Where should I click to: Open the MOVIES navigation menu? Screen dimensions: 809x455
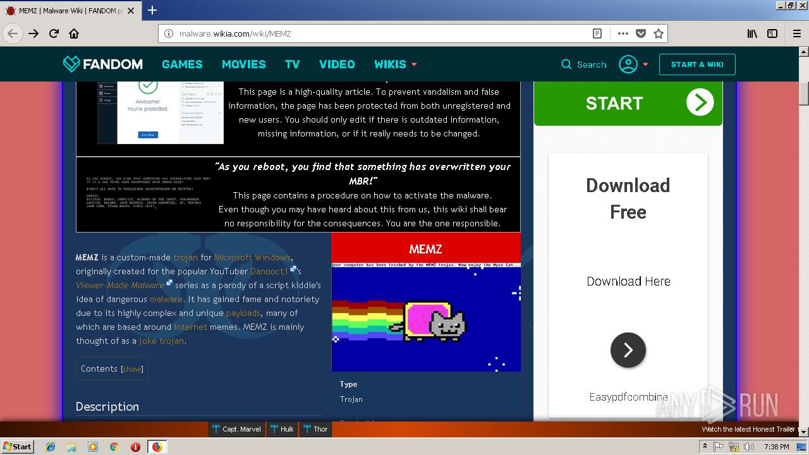tap(243, 64)
